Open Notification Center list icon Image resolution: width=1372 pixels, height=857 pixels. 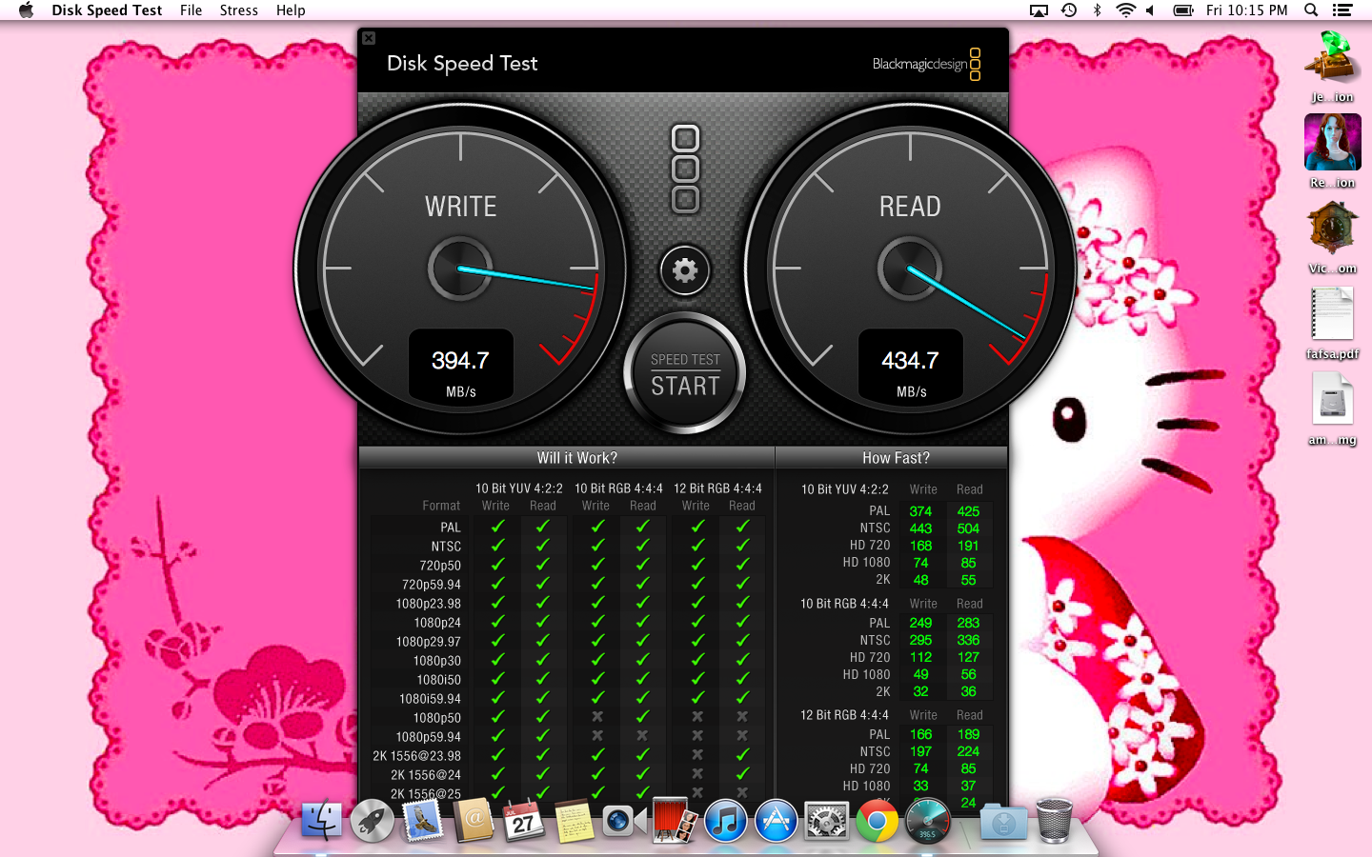[1342, 10]
